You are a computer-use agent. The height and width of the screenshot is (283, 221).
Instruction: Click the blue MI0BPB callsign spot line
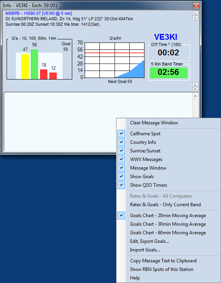pyautogui.click(x=39, y=13)
